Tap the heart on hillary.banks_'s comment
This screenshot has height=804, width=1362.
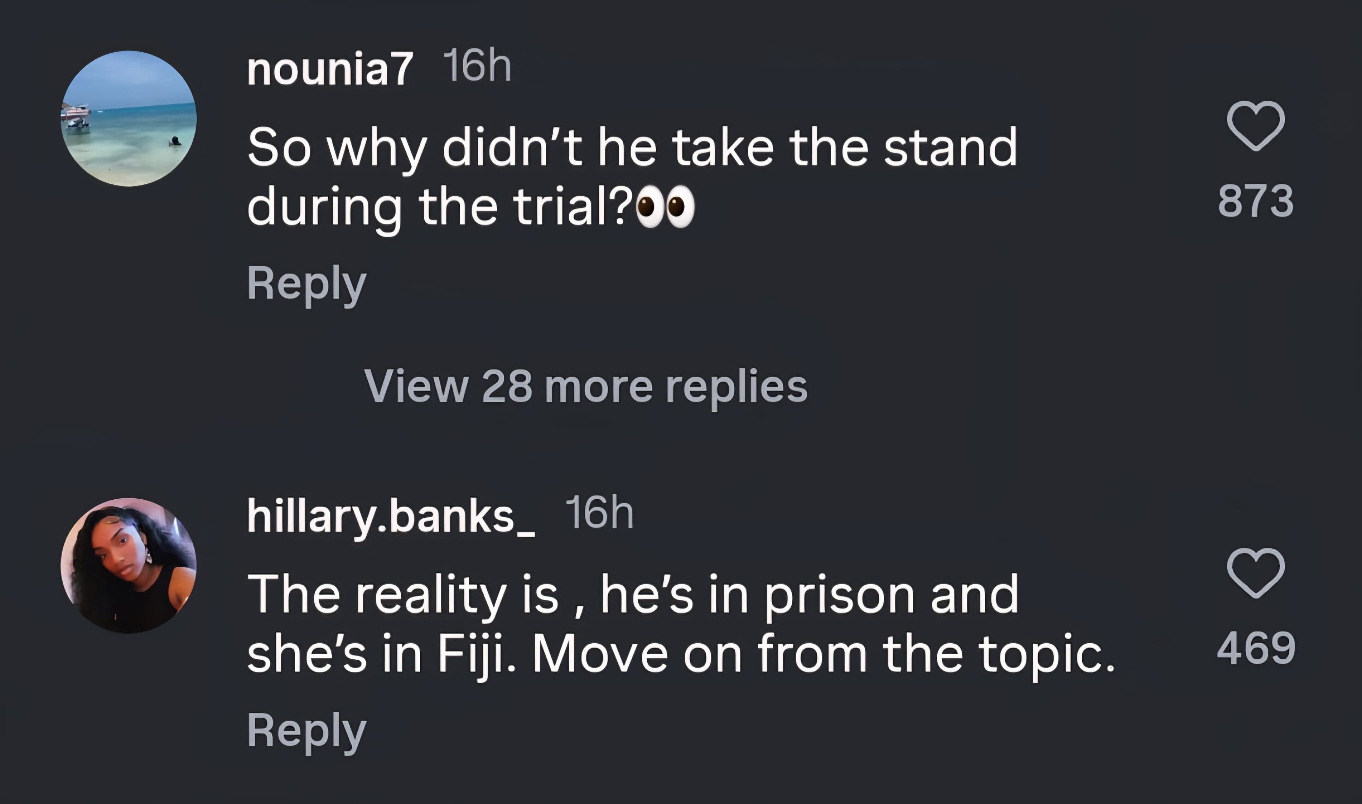(1255, 573)
